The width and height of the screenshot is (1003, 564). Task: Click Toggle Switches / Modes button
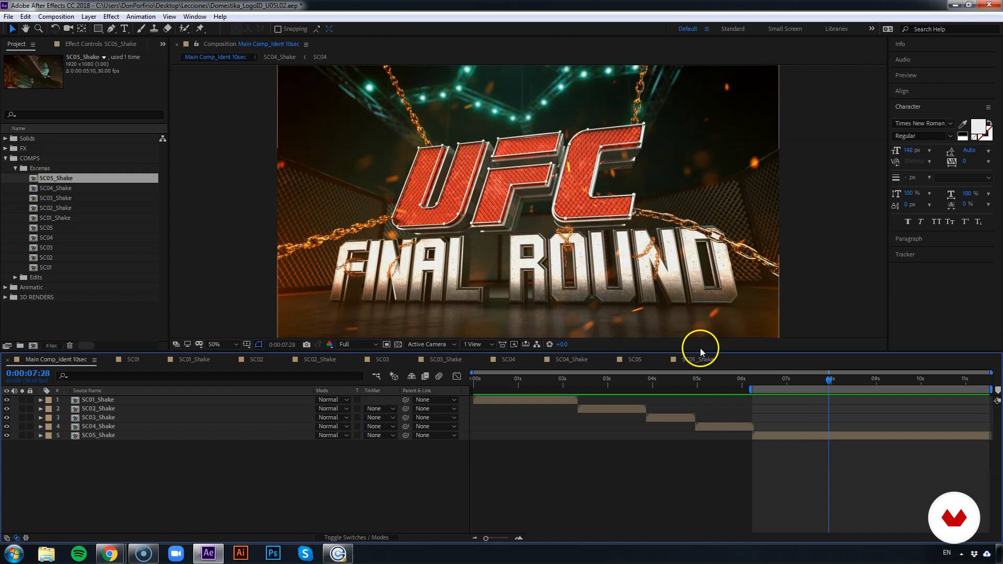click(356, 538)
